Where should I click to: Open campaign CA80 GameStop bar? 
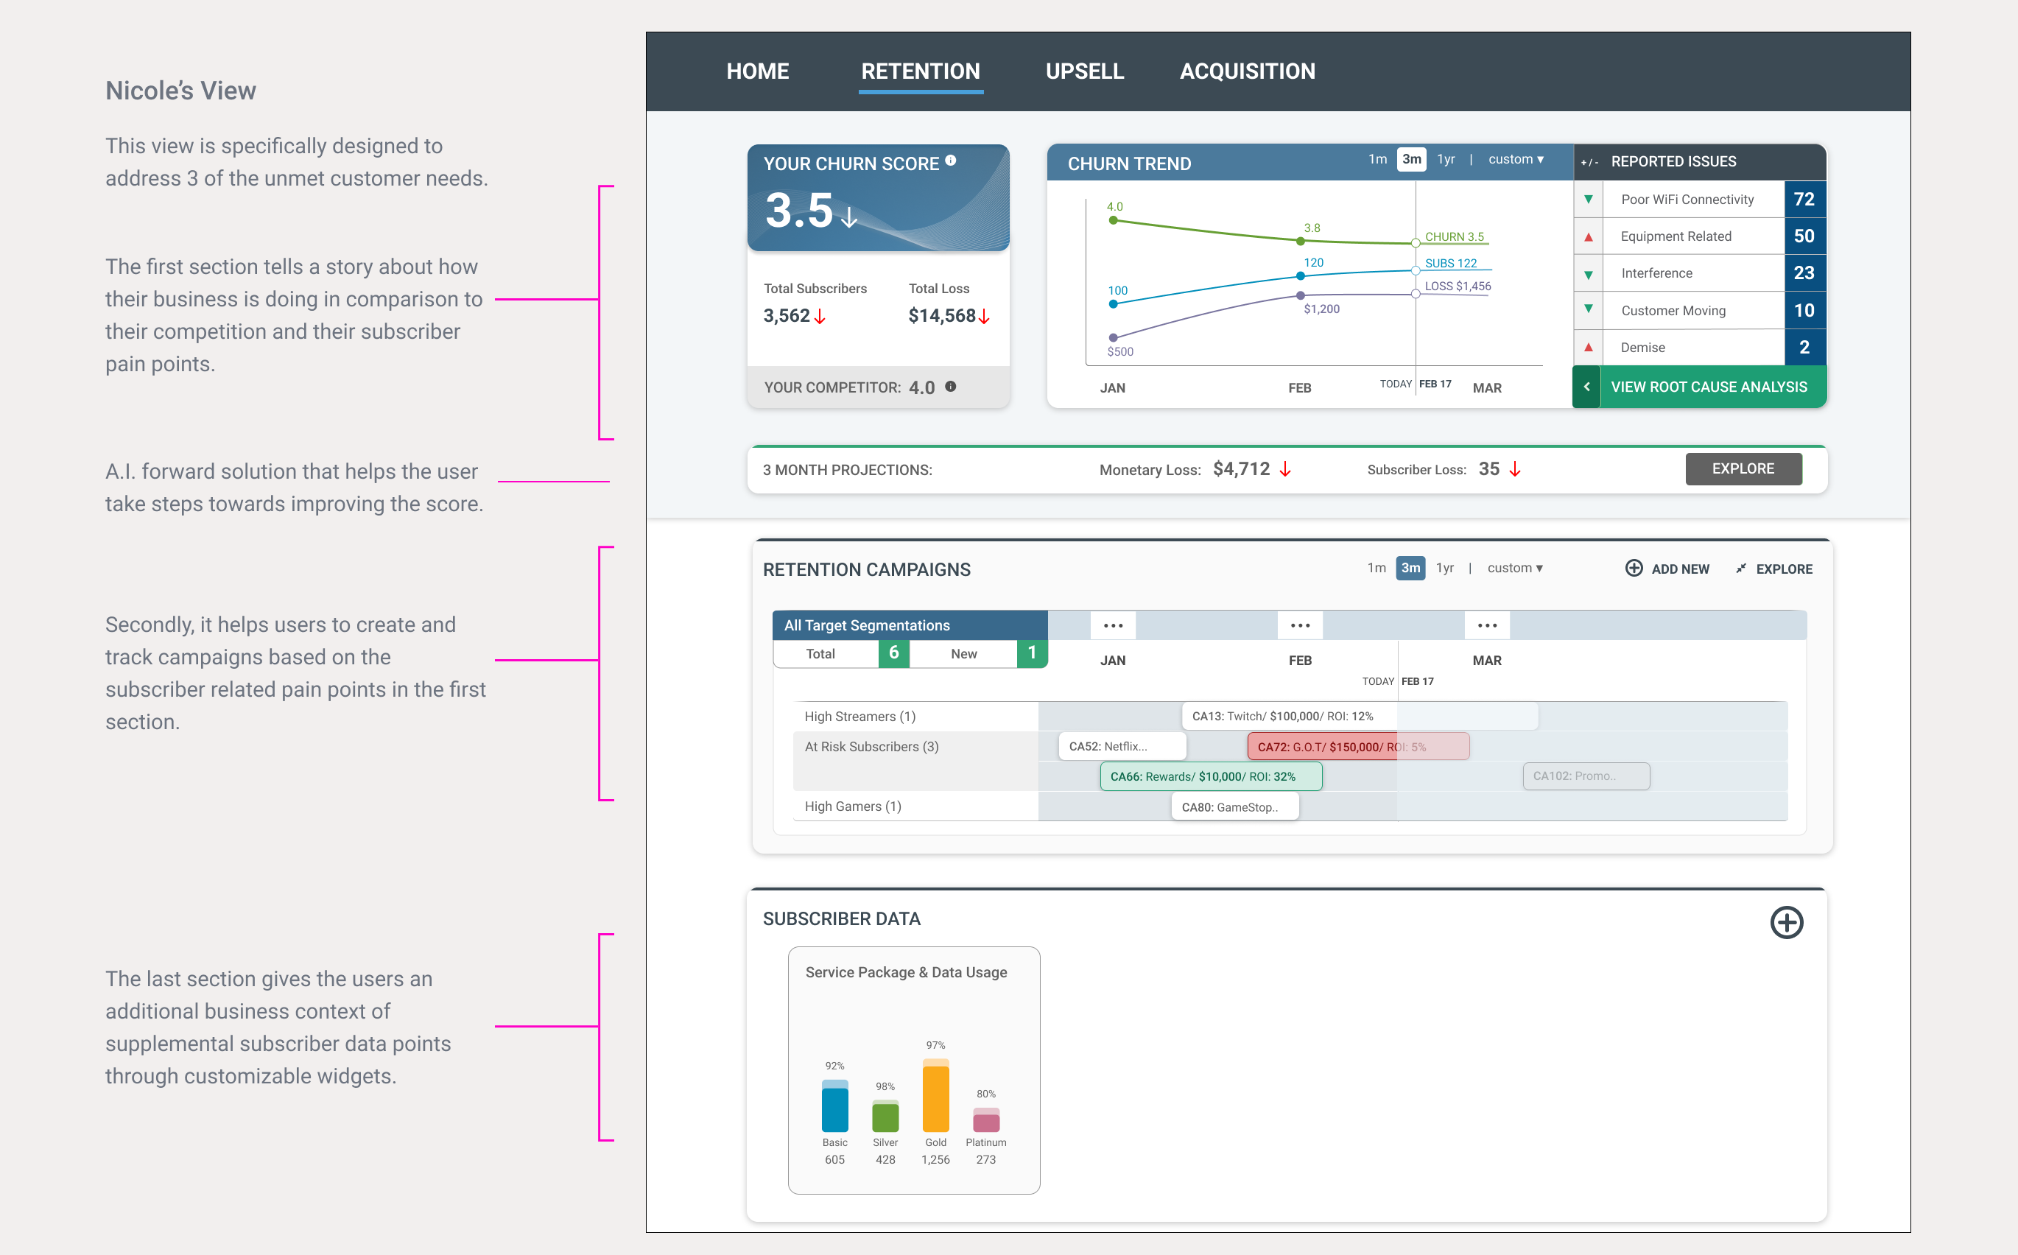(x=1234, y=806)
